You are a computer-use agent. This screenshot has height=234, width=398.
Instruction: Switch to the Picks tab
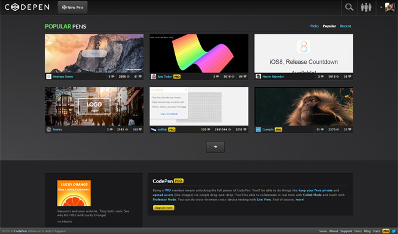(x=315, y=26)
